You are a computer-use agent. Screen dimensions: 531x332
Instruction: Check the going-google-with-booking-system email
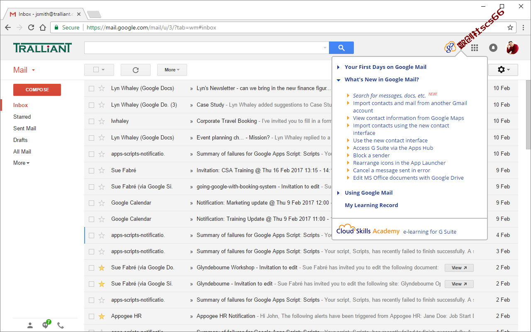click(x=91, y=187)
